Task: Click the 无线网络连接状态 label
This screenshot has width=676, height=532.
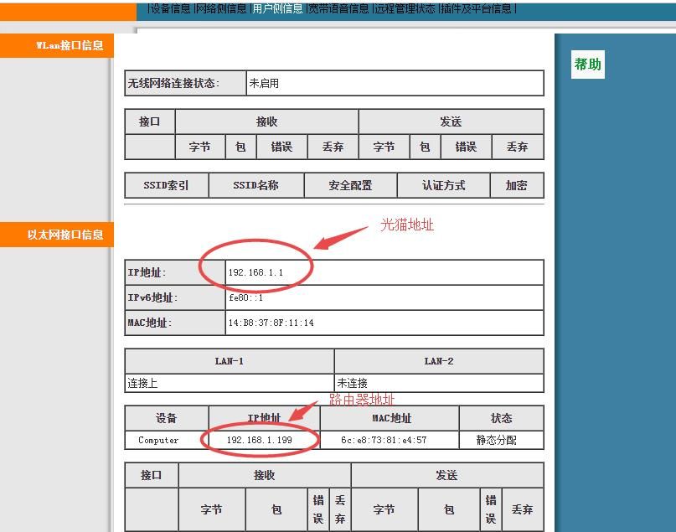Action: tap(185, 83)
